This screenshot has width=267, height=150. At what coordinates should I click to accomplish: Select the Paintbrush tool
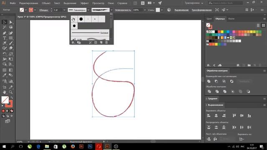coord(11,43)
